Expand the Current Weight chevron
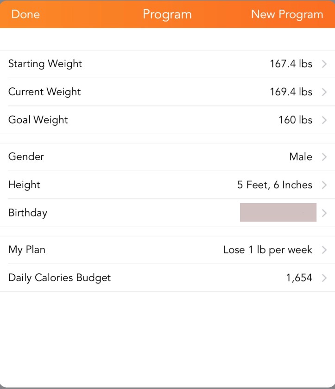The width and height of the screenshot is (335, 389). 324,92
